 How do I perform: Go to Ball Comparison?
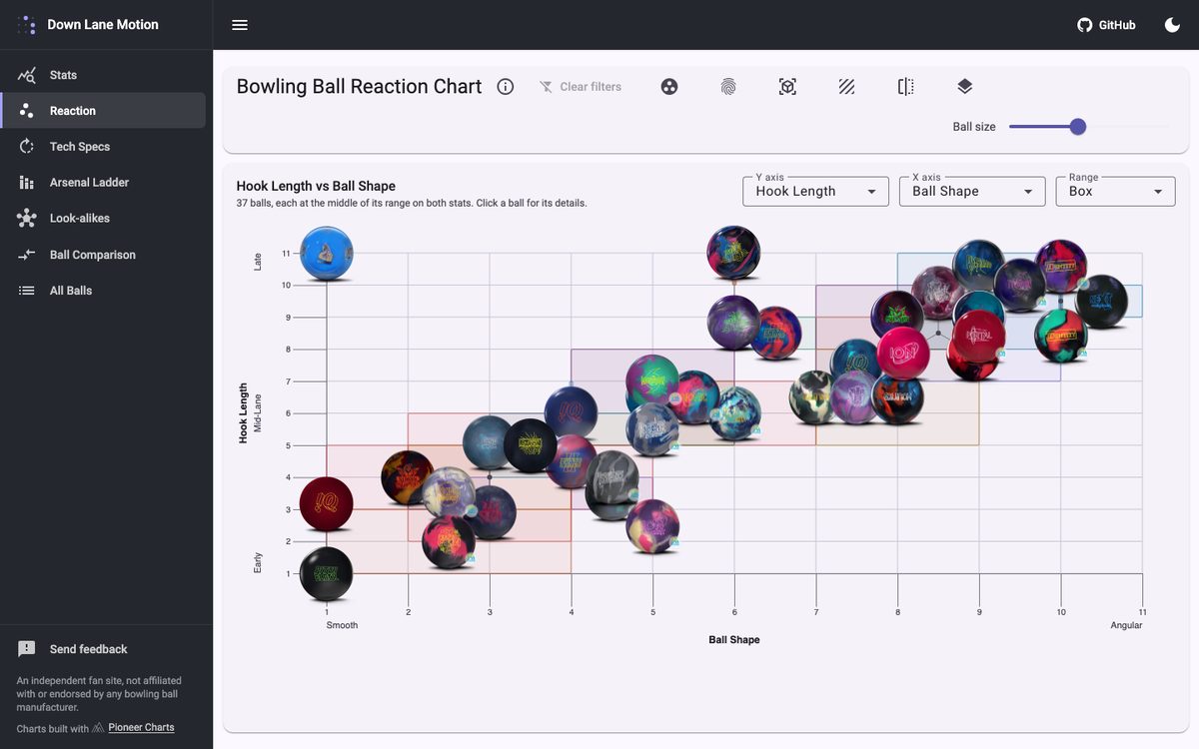104,255
